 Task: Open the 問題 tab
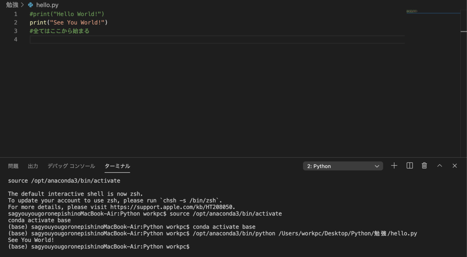(x=13, y=166)
